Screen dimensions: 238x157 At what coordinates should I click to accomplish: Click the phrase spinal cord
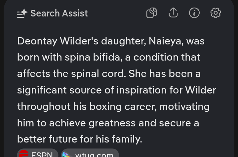pos(99,74)
